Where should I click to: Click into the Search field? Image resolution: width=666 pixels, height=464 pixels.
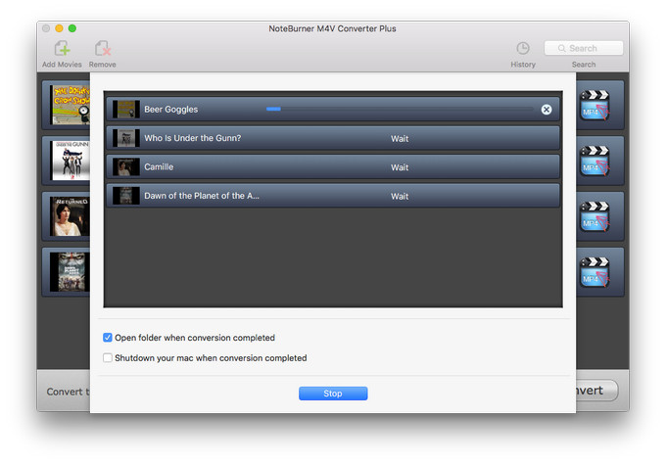click(584, 48)
